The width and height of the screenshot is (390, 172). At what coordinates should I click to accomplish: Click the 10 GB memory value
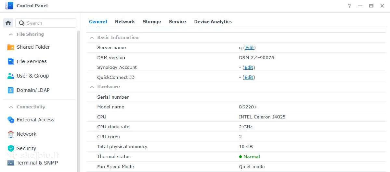(246, 146)
